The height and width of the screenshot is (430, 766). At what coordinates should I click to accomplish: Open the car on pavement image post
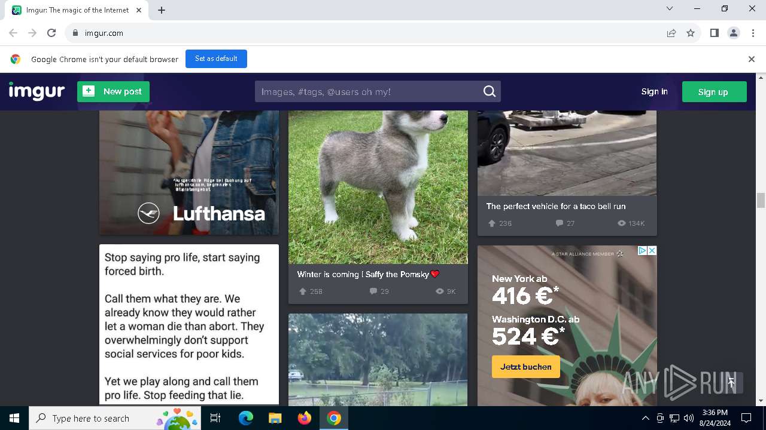point(567,153)
